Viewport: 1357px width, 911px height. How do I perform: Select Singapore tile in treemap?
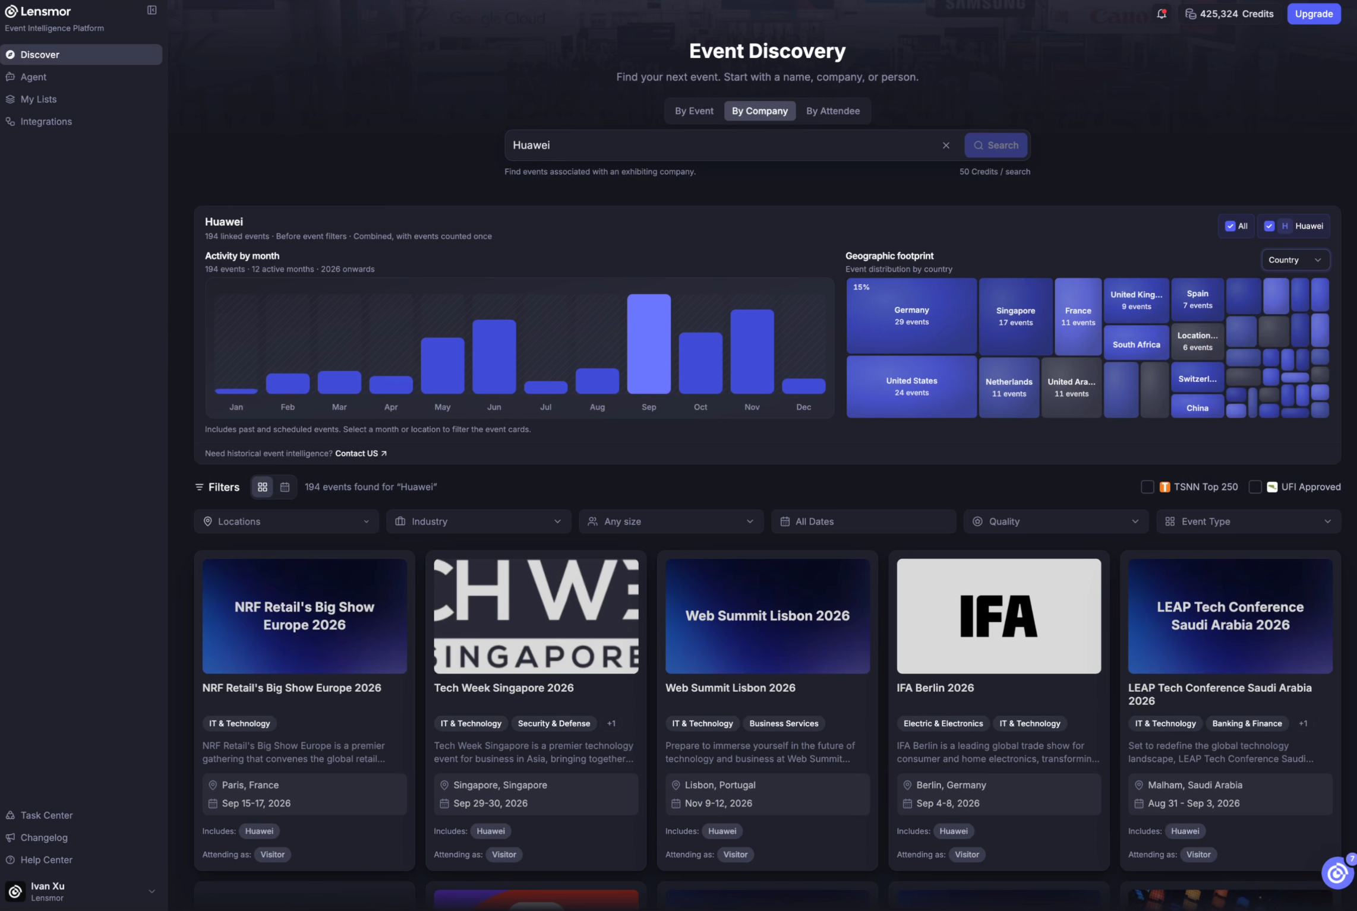point(1015,317)
